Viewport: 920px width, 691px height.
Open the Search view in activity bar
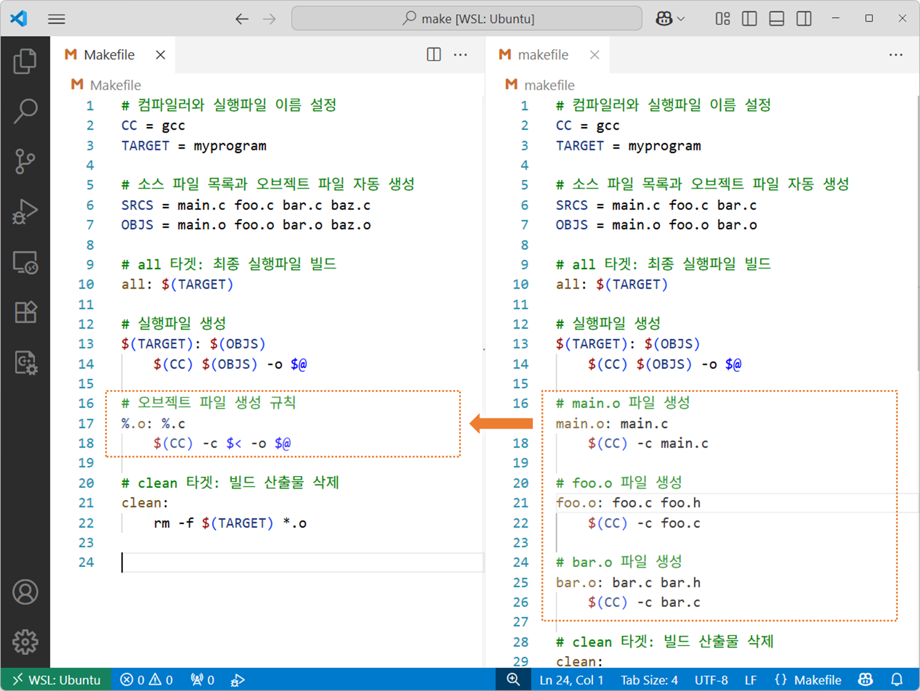click(x=25, y=111)
